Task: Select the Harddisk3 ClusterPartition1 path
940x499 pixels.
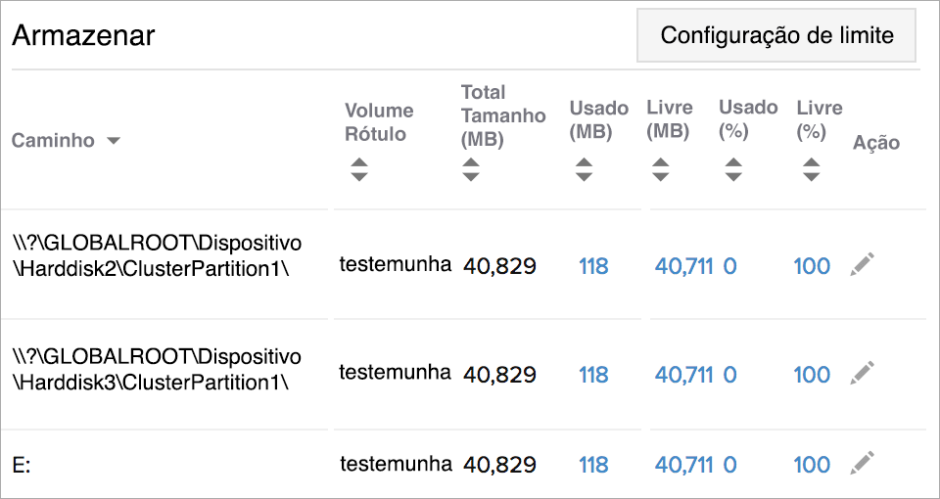Action: pyautogui.click(x=157, y=368)
